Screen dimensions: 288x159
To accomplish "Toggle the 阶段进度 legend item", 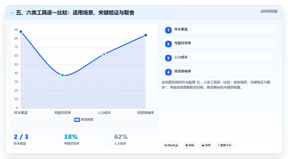I will coord(84,120).
